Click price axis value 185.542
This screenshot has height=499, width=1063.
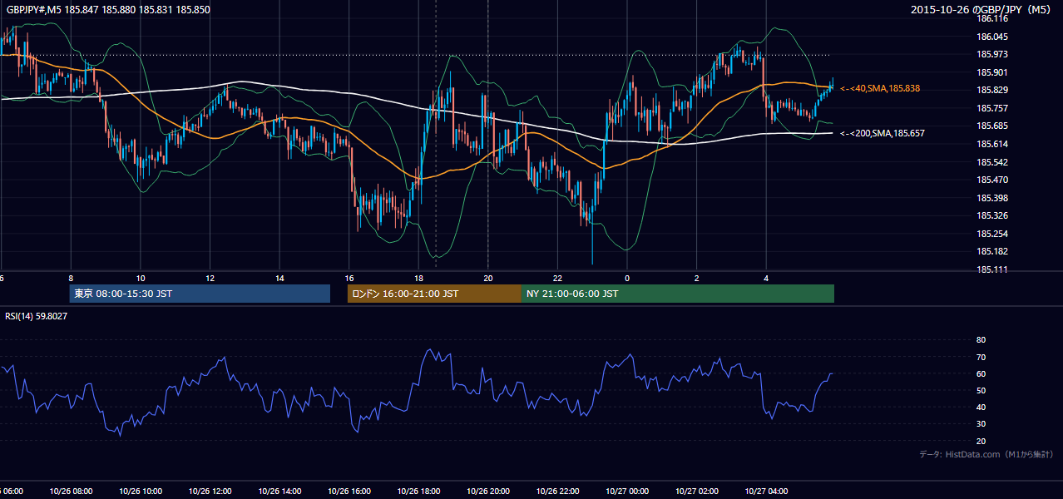click(x=992, y=161)
